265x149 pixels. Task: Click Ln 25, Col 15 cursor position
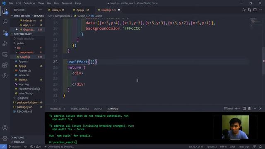pos(196,147)
